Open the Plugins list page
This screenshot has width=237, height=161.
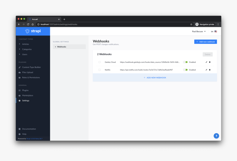25,90
